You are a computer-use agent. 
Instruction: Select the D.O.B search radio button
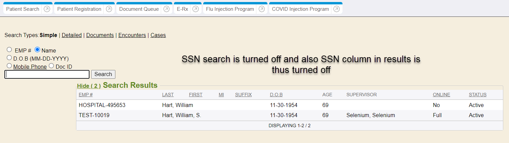point(9,58)
